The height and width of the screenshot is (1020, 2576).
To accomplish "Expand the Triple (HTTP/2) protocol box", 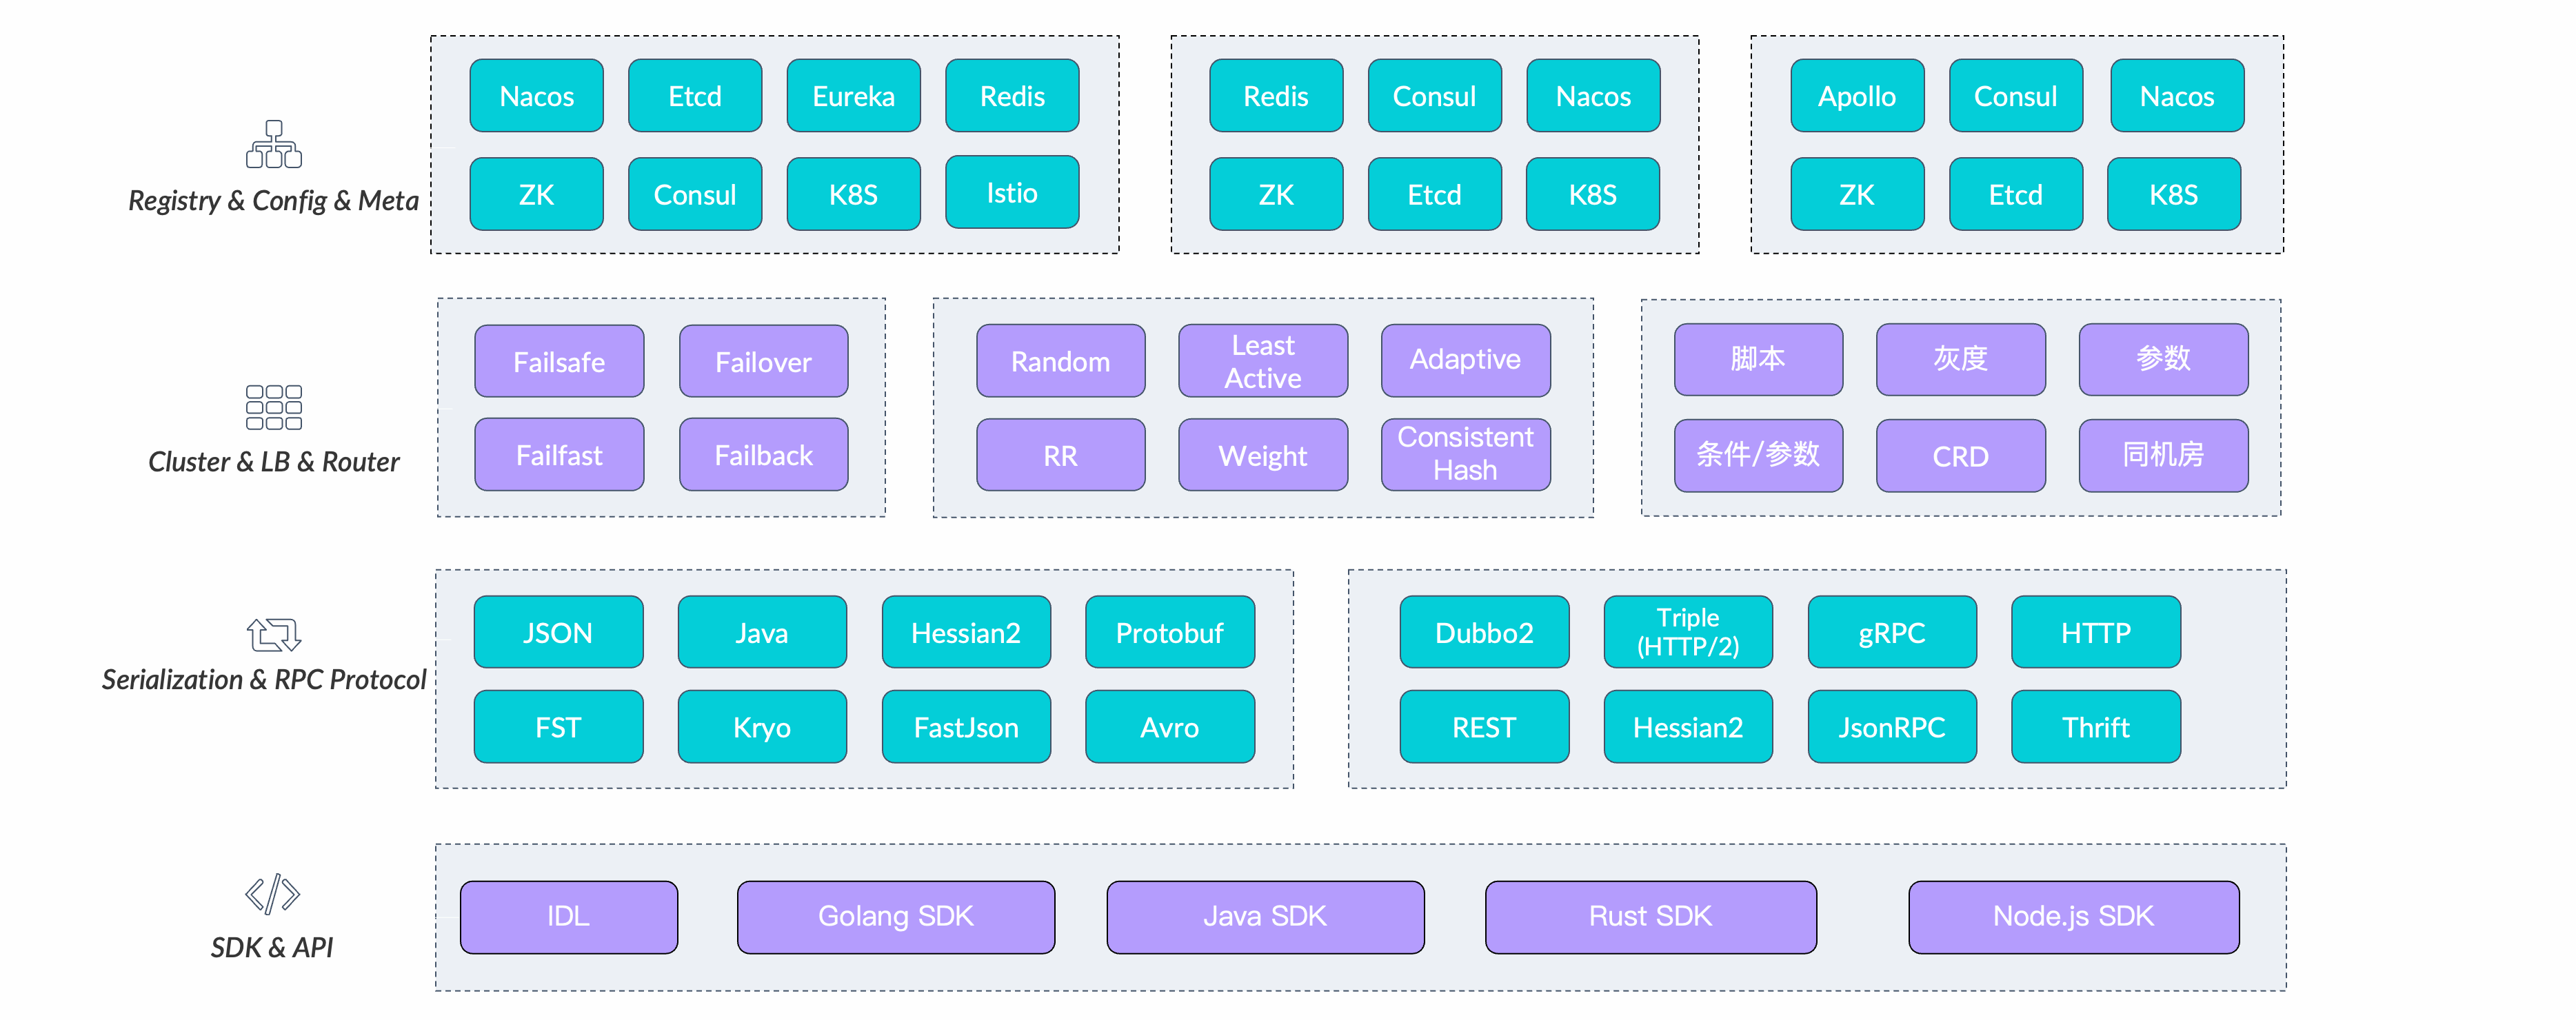I will pos(1688,631).
